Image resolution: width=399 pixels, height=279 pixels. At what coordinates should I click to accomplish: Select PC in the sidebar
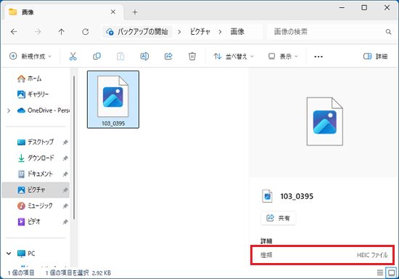click(x=26, y=254)
